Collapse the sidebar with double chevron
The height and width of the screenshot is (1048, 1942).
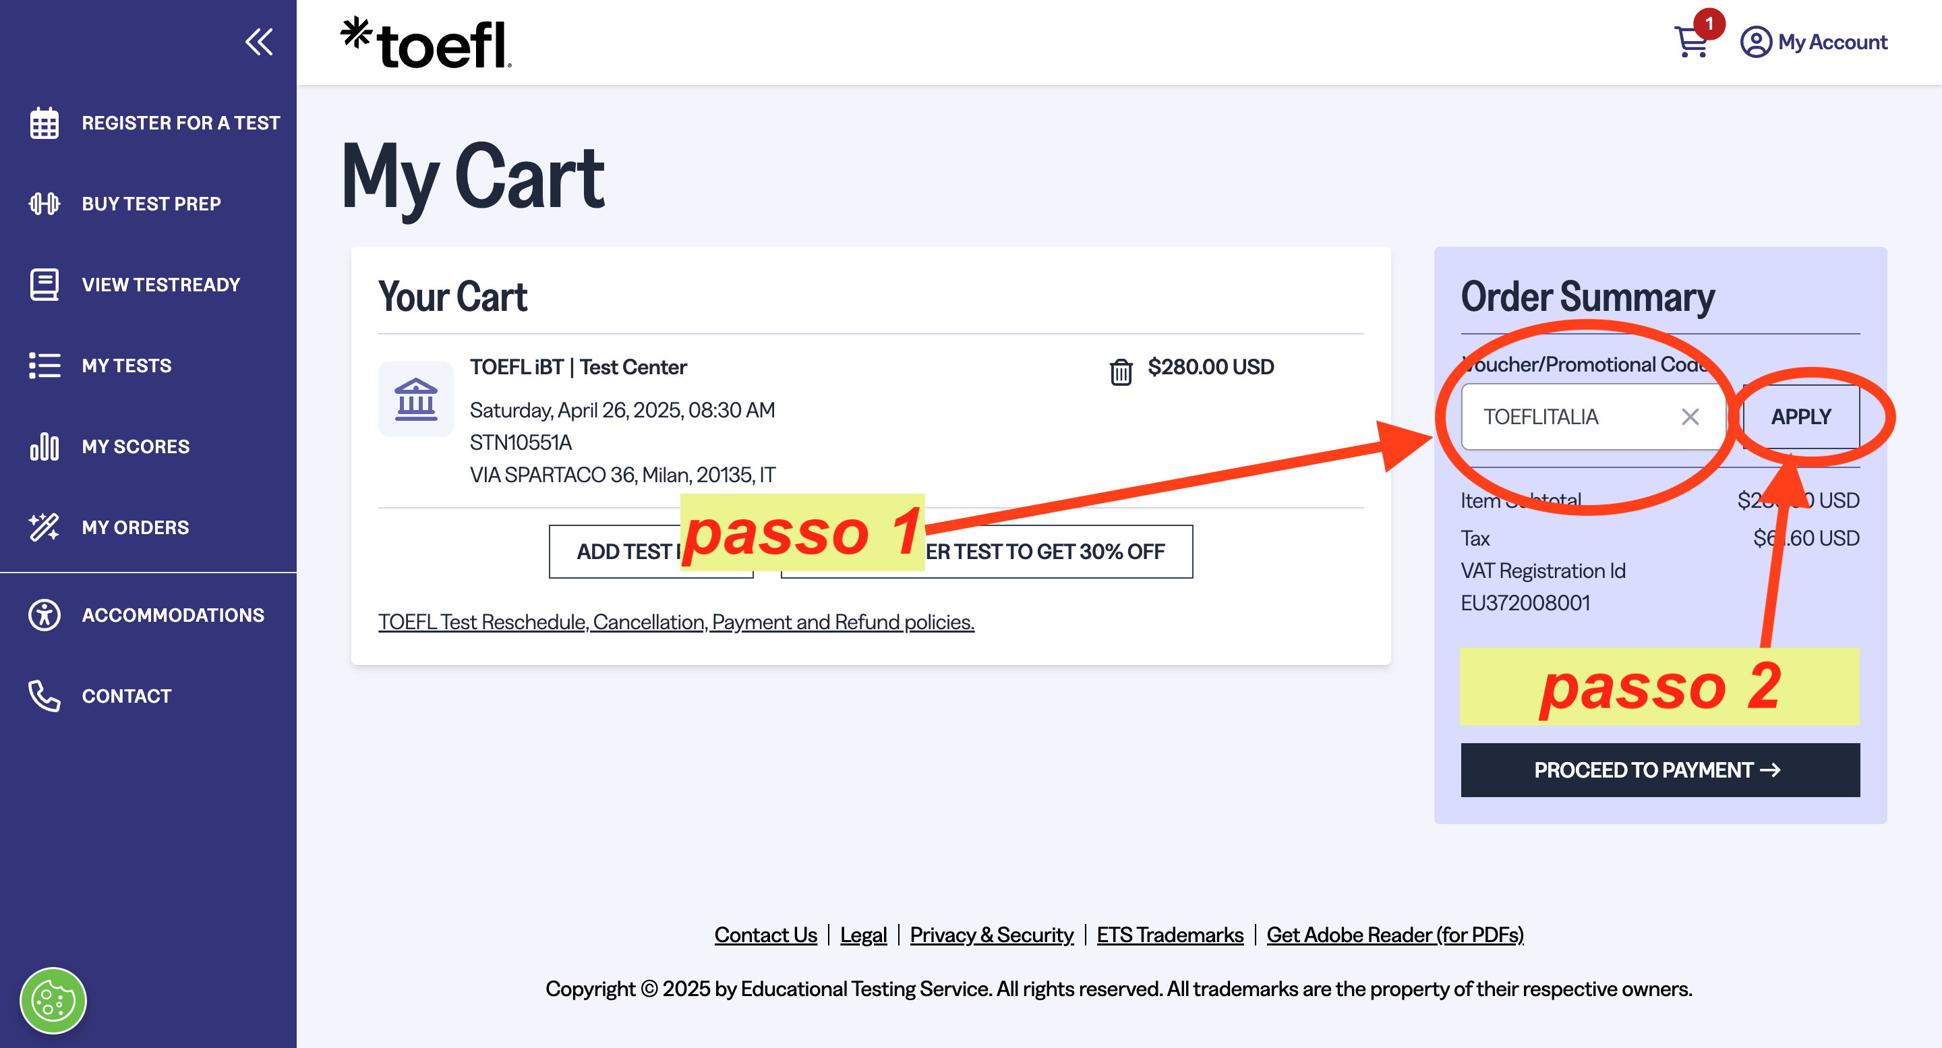(x=258, y=41)
